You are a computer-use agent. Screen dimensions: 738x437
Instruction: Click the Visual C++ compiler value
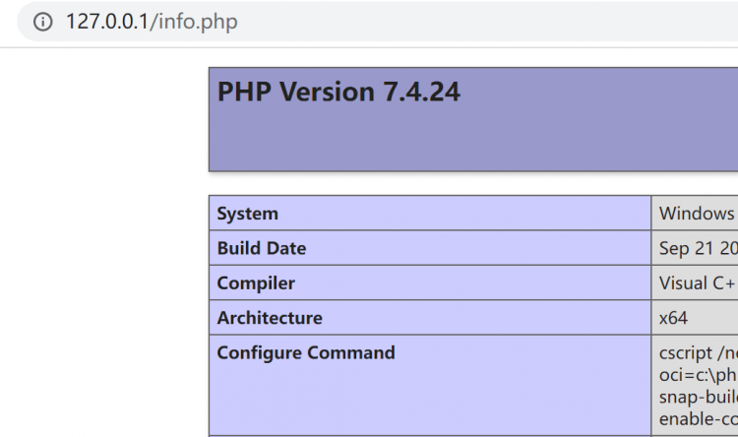click(x=698, y=283)
